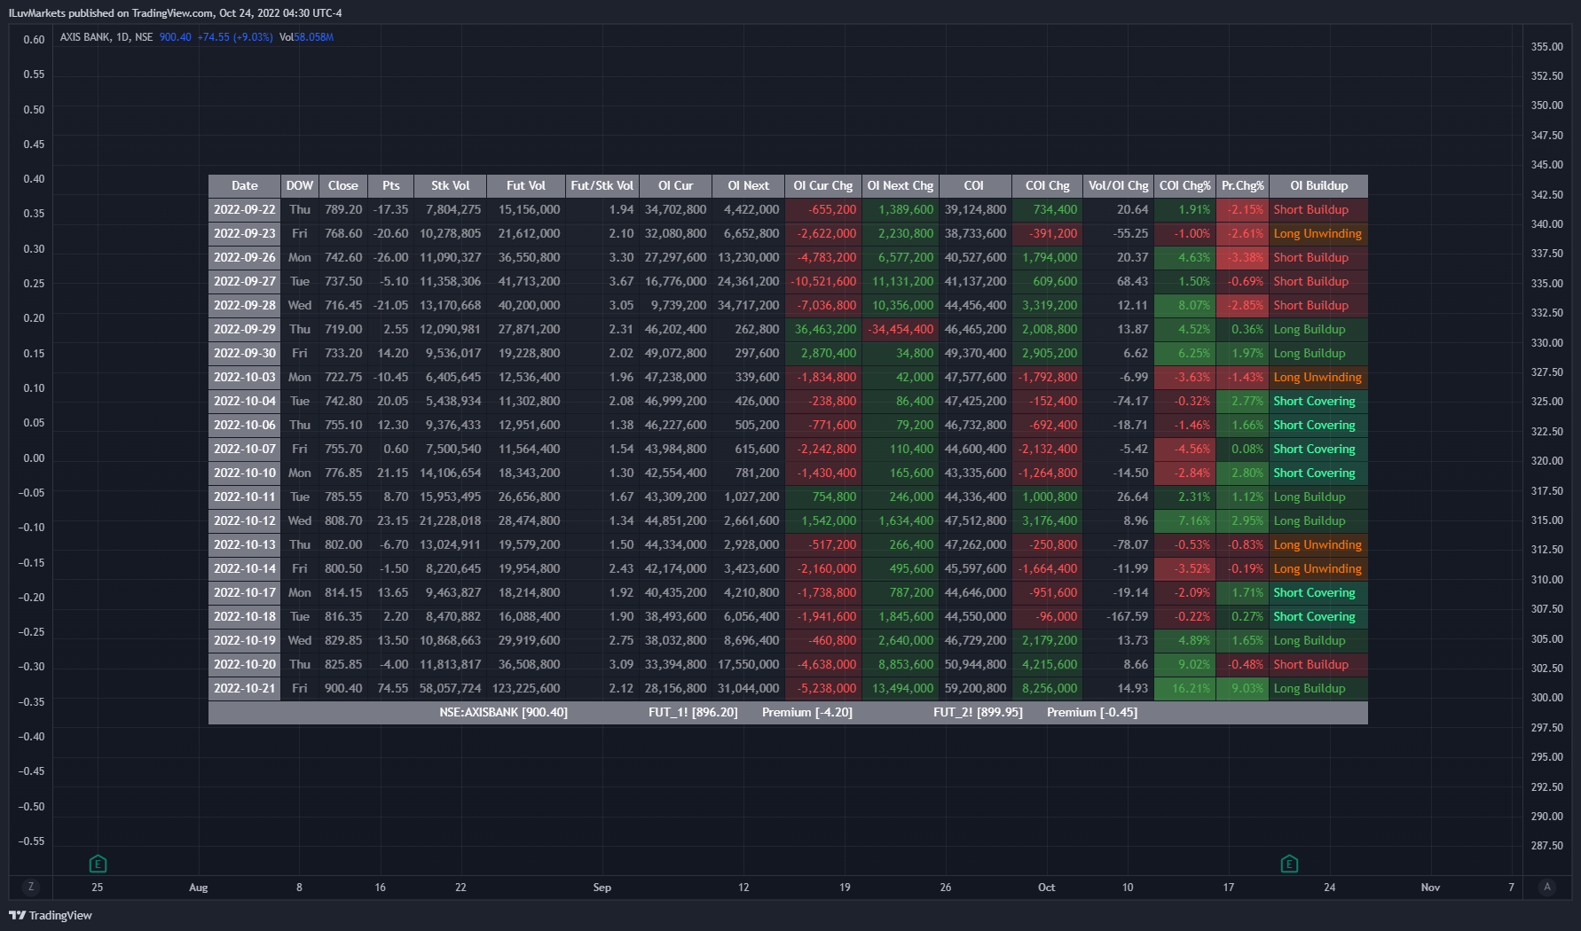Click the Wed cell for 2022-10-12
The image size is (1581, 931).
(x=300, y=521)
